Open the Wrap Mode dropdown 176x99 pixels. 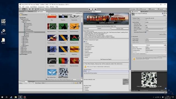click(x=156, y=39)
